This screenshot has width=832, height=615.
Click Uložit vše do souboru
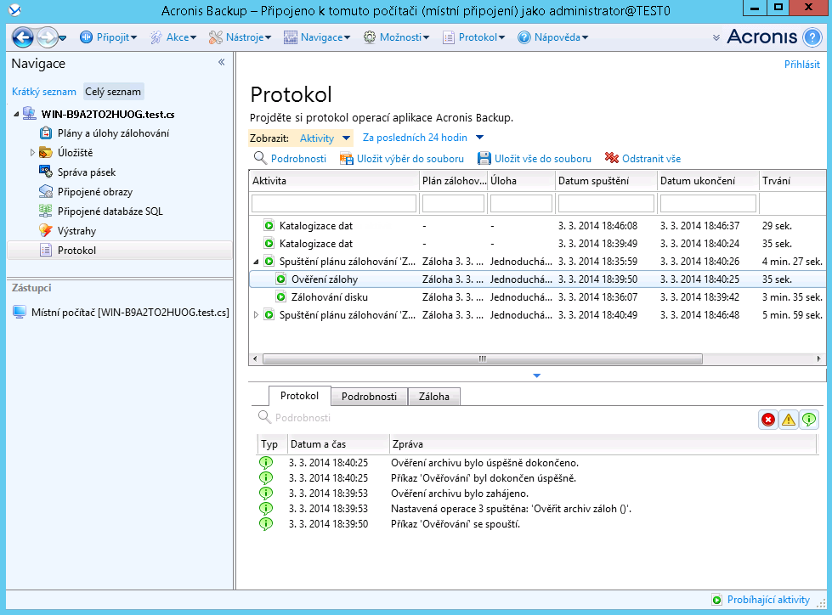pyautogui.click(x=535, y=159)
